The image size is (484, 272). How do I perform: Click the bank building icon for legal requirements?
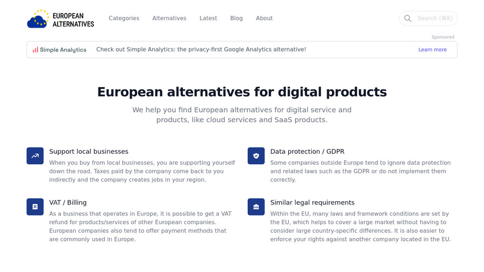256,207
